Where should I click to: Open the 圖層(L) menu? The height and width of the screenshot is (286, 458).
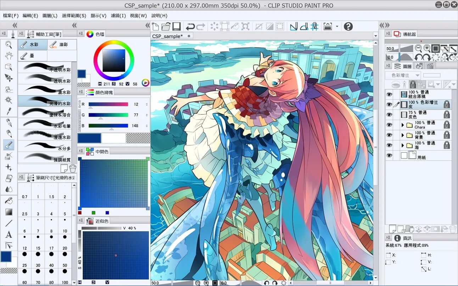click(50, 16)
